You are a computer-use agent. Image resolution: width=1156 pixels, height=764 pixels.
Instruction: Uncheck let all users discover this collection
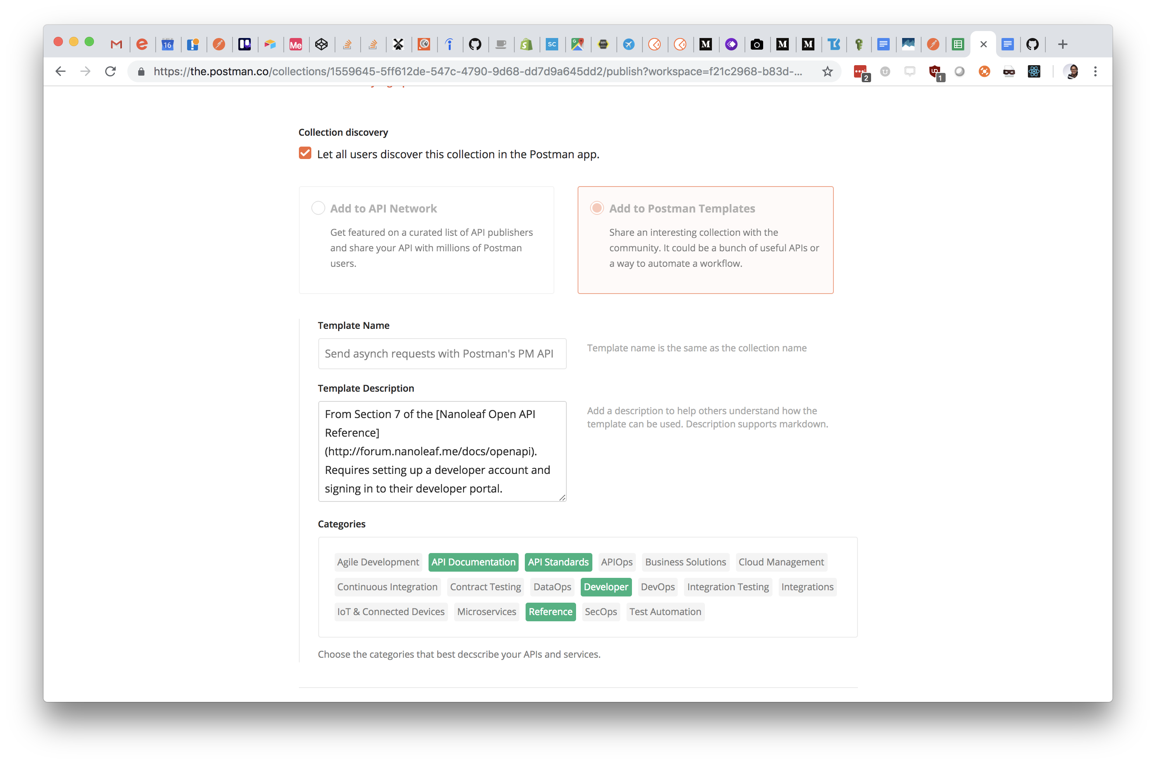click(x=305, y=152)
